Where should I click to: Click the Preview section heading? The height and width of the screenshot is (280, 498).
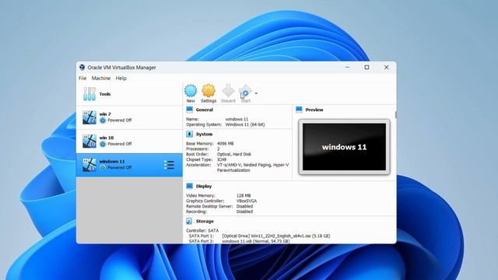click(x=314, y=110)
